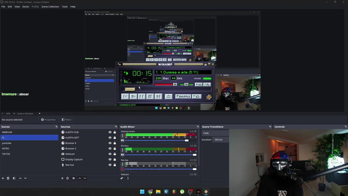The height and width of the screenshot is (196, 348).
Task: Open the Edit menu
Action: (10, 7)
